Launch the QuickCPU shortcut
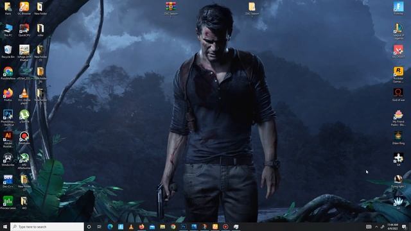The image size is (411, 231). pyautogui.click(x=24, y=30)
